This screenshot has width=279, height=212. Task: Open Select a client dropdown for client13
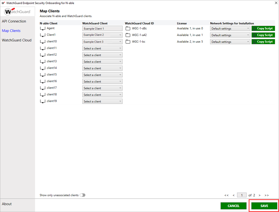[102, 62]
